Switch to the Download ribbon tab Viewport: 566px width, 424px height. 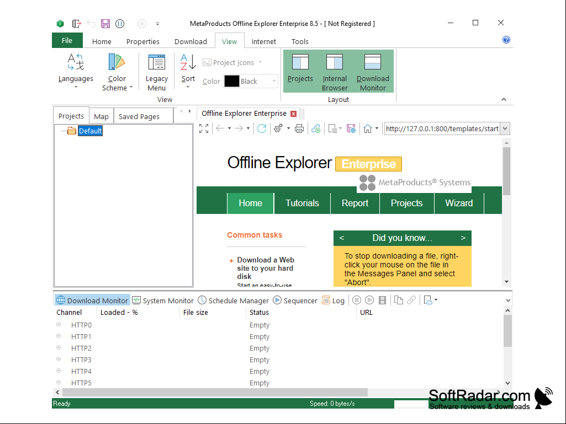pyautogui.click(x=191, y=41)
